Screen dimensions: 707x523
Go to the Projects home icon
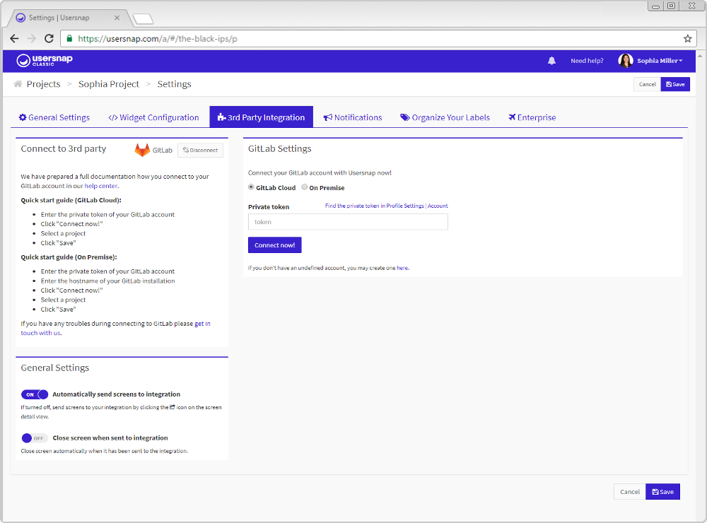(x=18, y=84)
